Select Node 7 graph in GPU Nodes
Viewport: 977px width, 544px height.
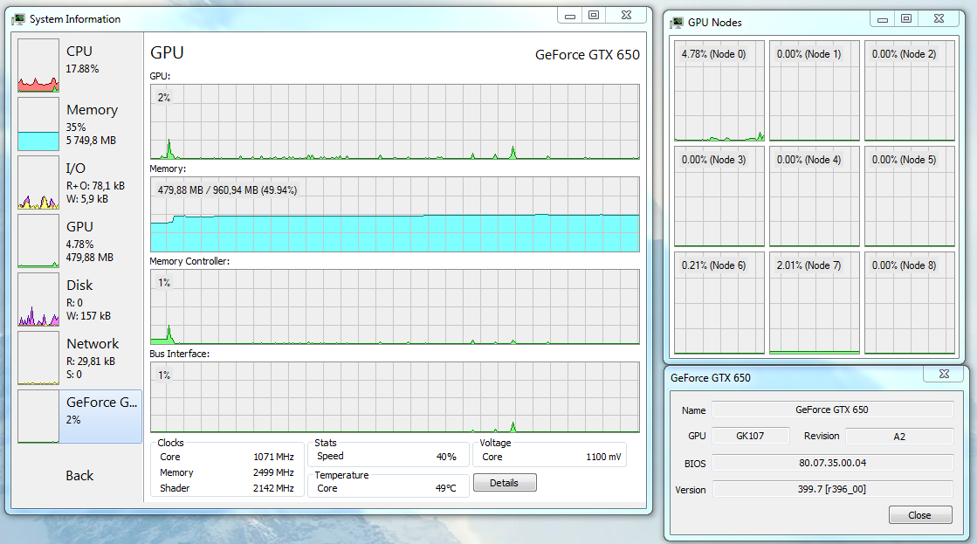click(x=815, y=303)
